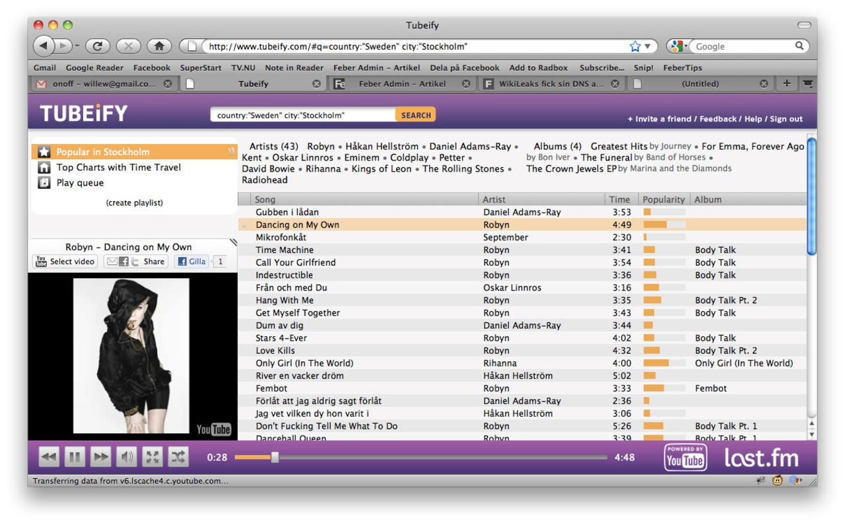Open the list all tabs dropdown
The width and height of the screenshot is (845, 525).
[807, 84]
